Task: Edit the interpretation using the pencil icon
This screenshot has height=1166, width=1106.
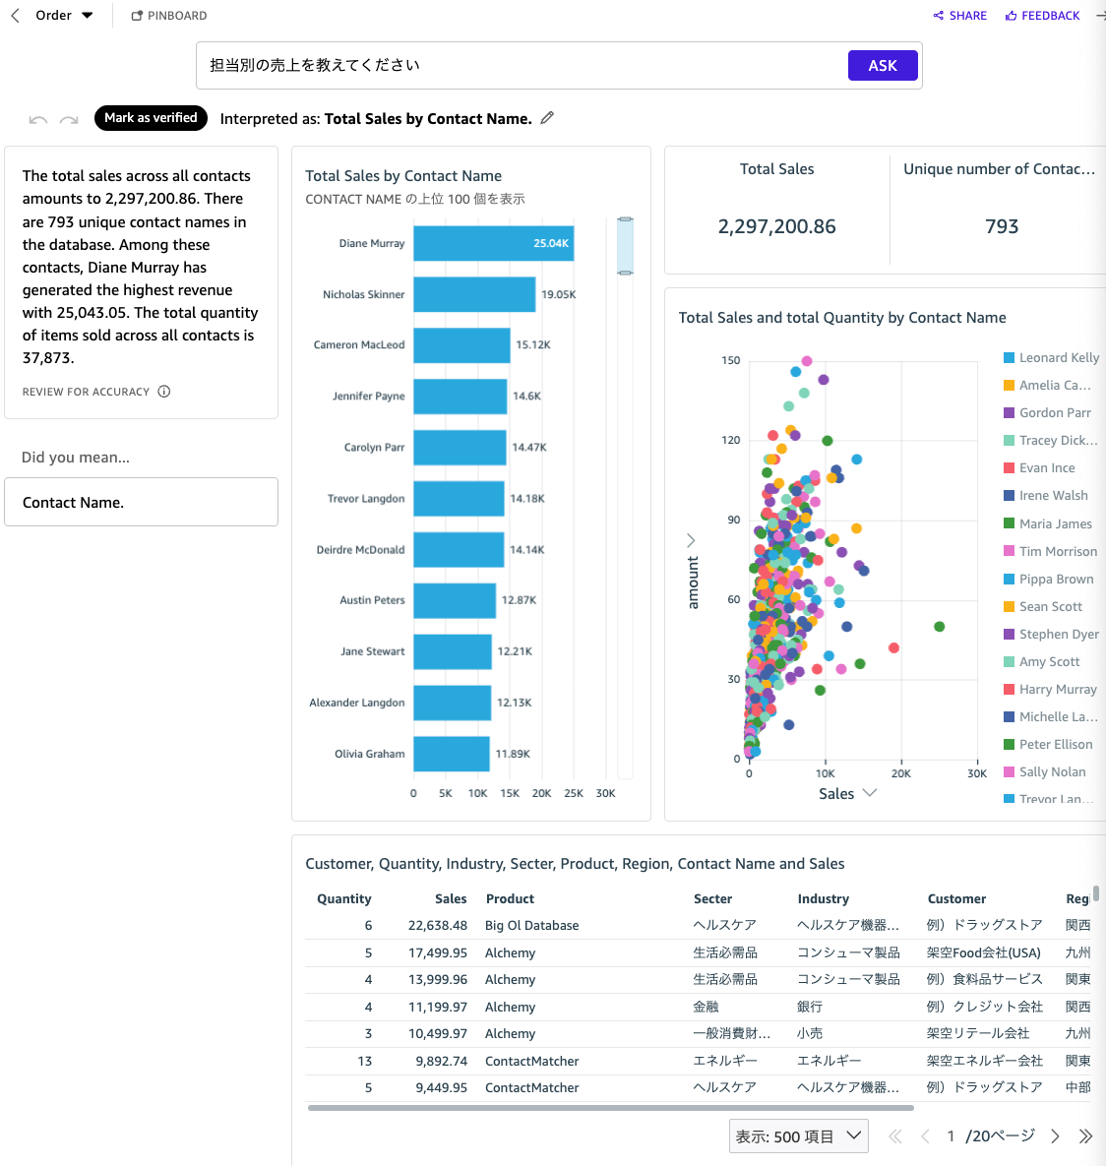Action: (x=547, y=117)
